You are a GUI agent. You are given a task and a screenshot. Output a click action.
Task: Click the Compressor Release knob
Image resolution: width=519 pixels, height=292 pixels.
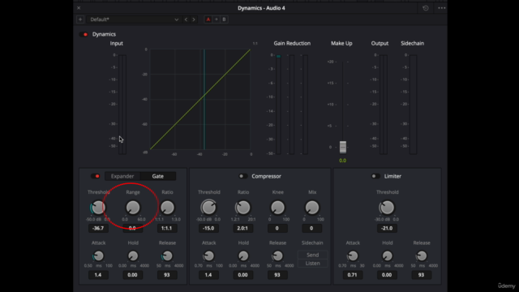pyautogui.click(x=277, y=256)
